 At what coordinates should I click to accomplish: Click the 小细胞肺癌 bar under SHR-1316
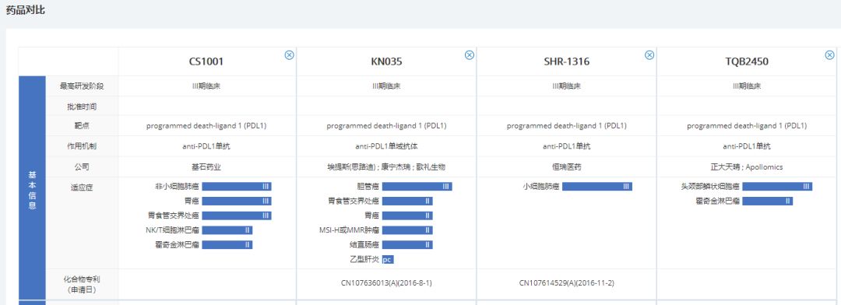point(597,187)
